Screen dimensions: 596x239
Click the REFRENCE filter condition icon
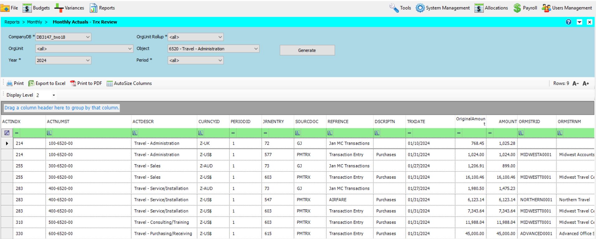(x=330, y=133)
